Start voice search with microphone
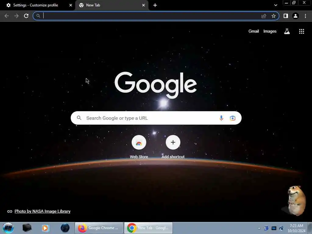The image size is (312, 234). coord(221,118)
